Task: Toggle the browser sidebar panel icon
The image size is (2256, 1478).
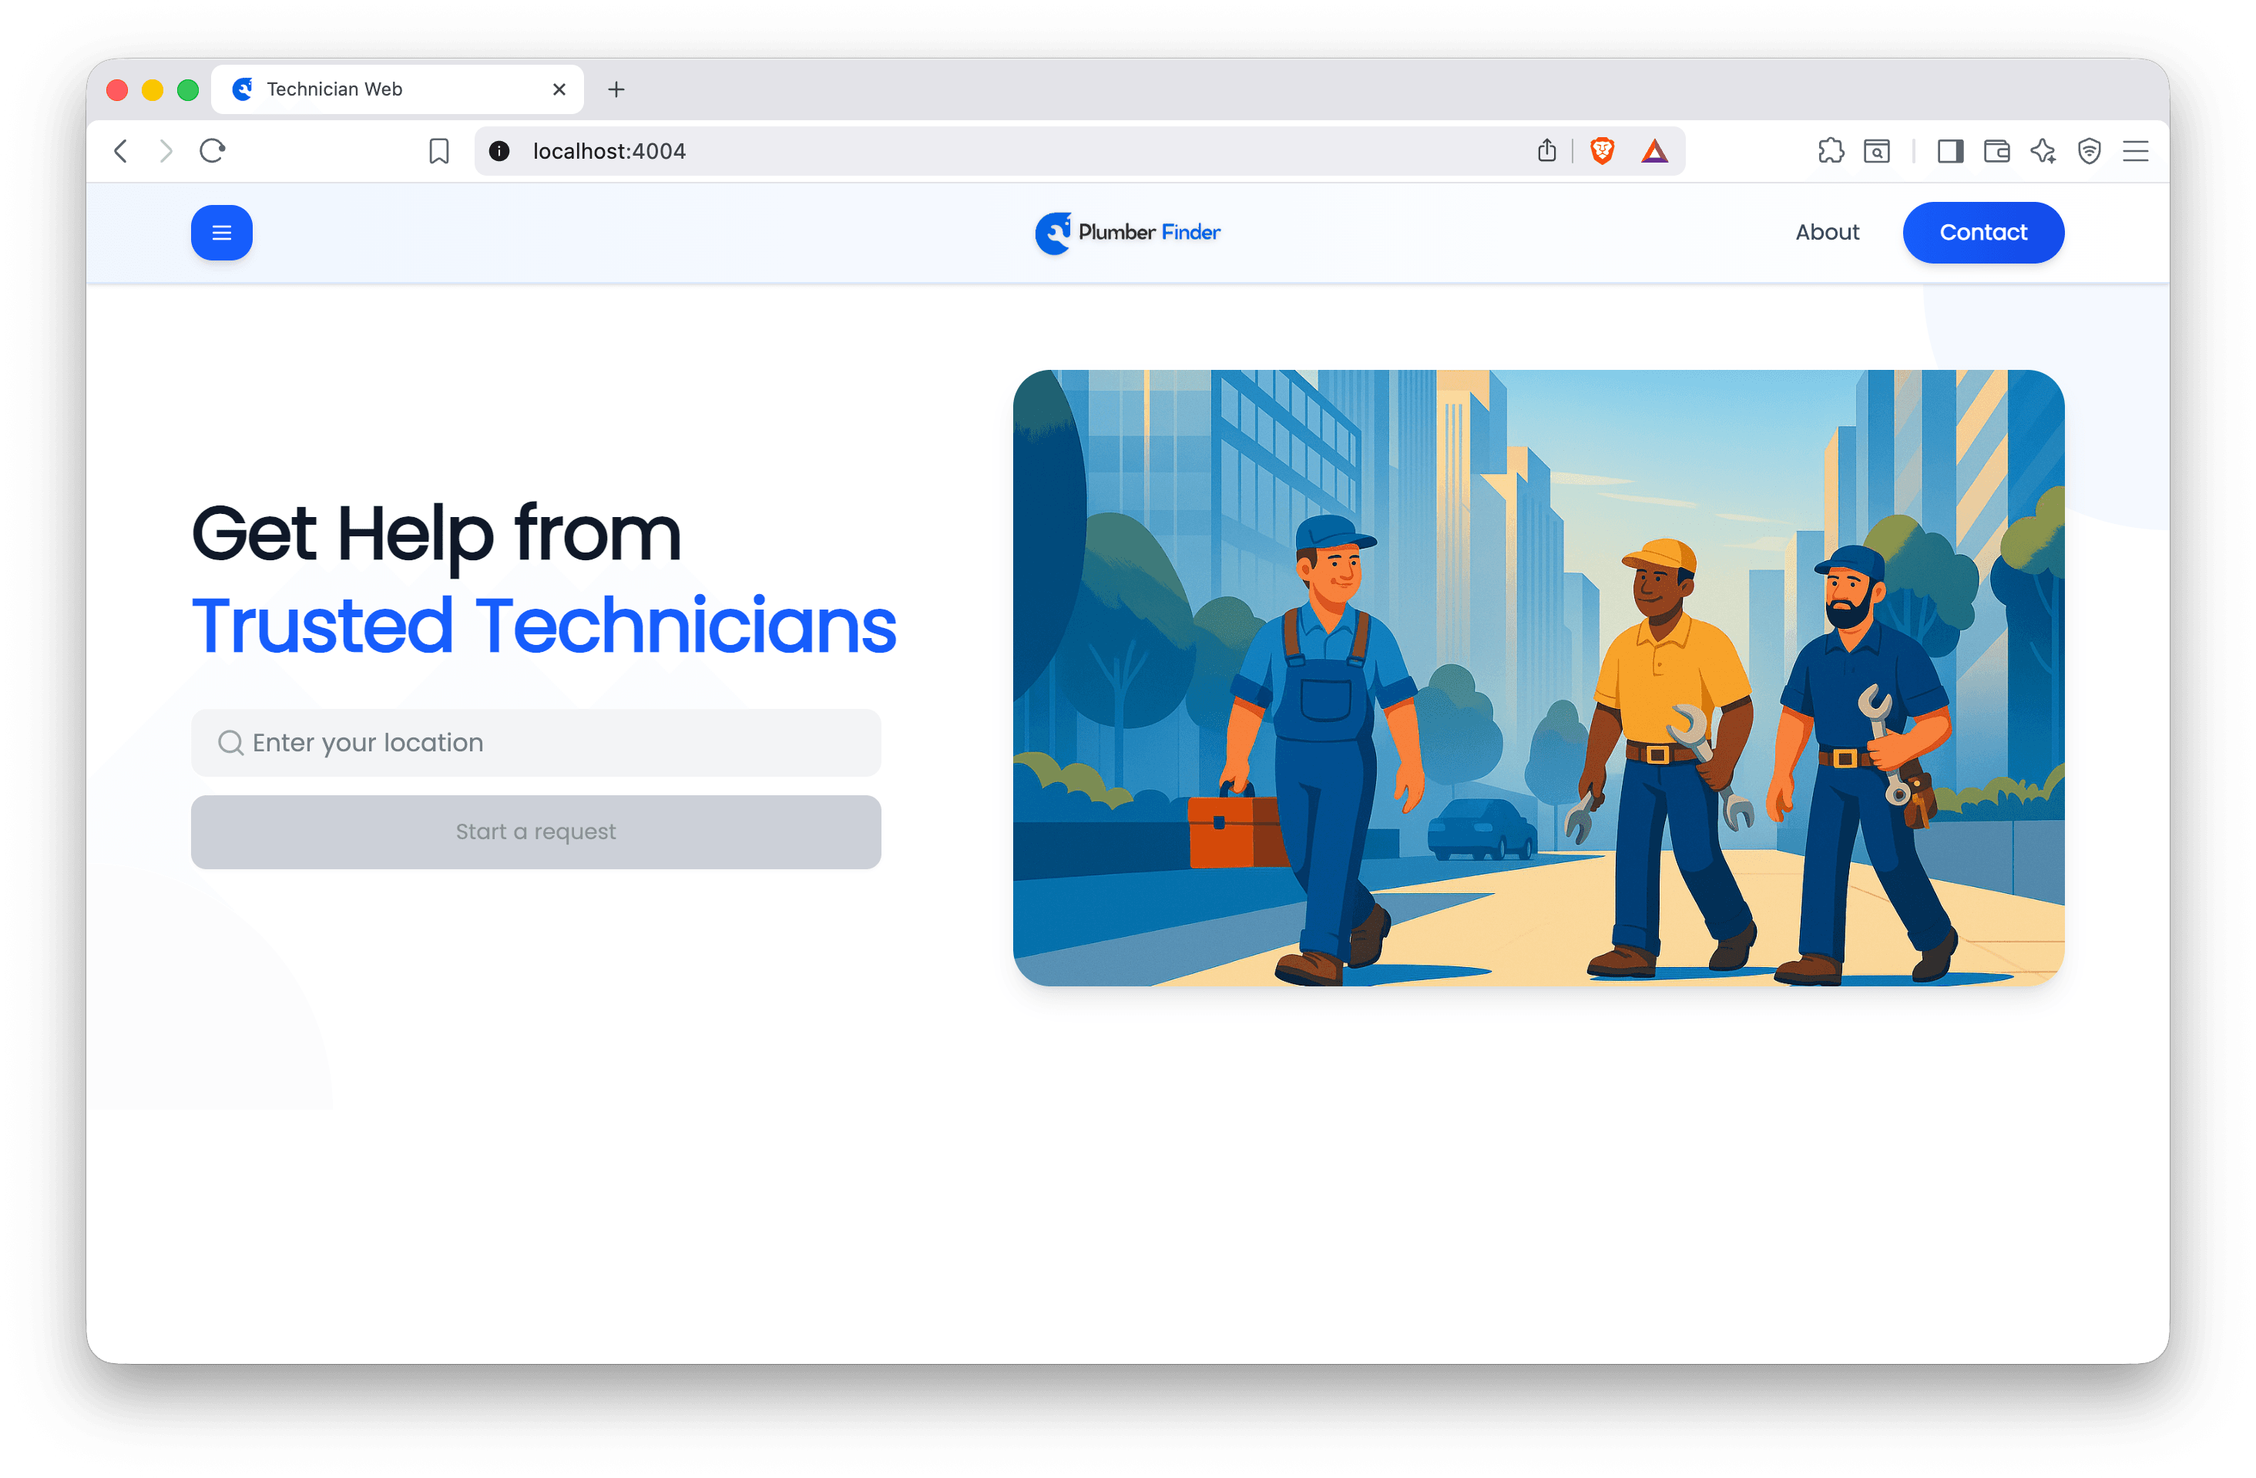Action: click(1950, 151)
